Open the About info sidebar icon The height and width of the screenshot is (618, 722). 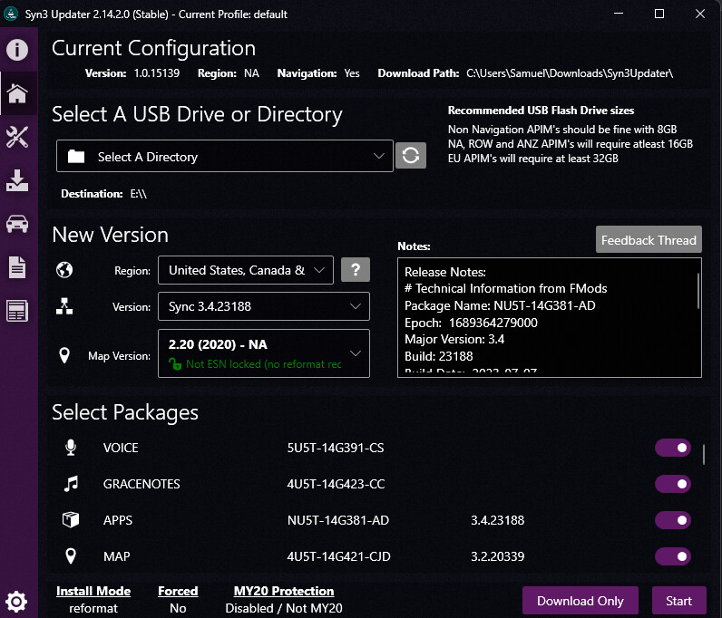coord(17,49)
